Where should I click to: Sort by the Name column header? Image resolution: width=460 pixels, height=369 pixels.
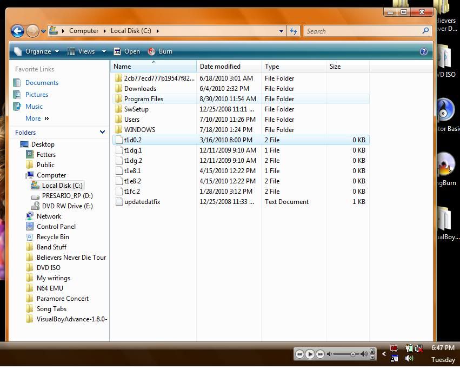(154, 67)
